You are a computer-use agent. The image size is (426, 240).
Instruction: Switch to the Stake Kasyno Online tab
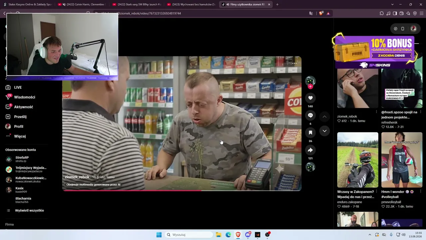27,4
